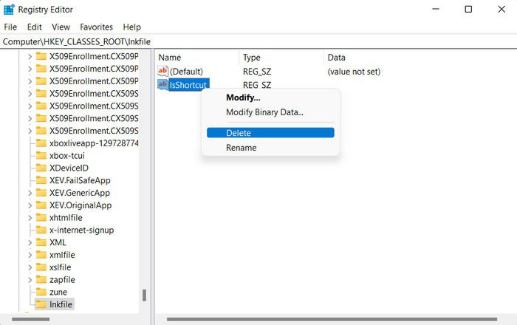Click the IsShortcut value name

188,85
